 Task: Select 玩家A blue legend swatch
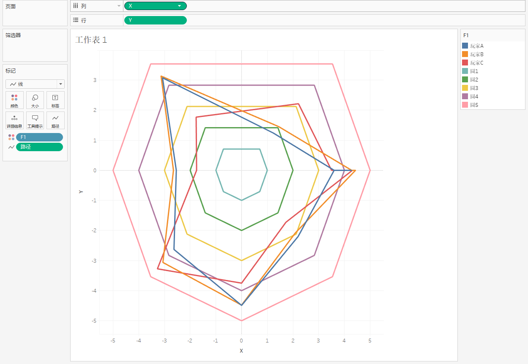point(465,46)
